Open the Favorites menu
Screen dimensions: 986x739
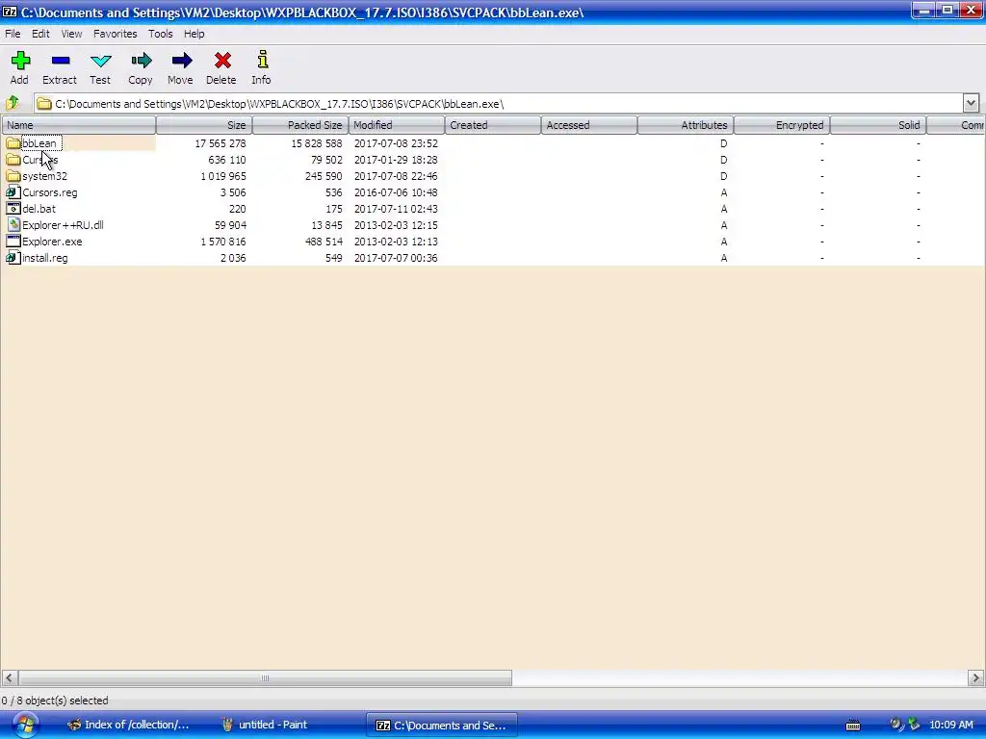point(116,34)
